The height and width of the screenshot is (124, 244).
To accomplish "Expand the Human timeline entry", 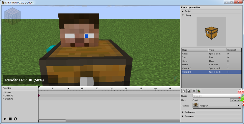I will coord(3,92).
